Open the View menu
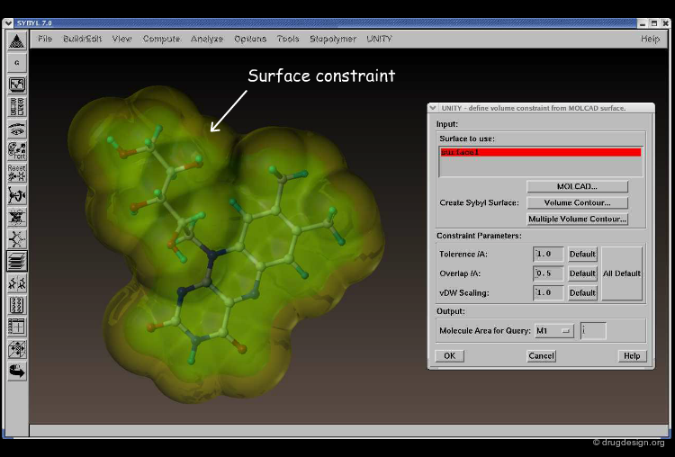Viewport: 675px width, 457px height. pos(121,39)
